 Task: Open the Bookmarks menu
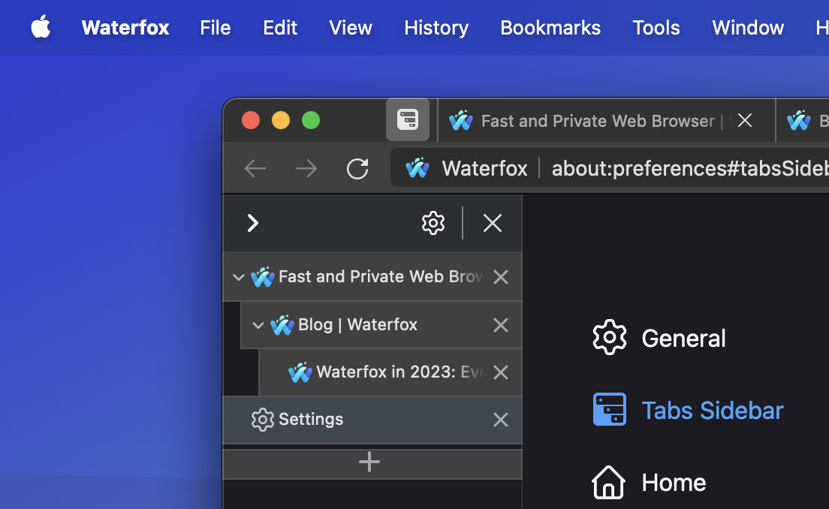coord(550,28)
